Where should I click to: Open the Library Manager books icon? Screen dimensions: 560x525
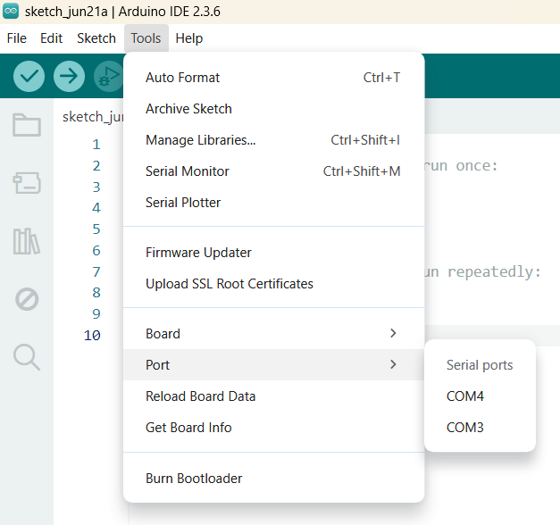(27, 241)
